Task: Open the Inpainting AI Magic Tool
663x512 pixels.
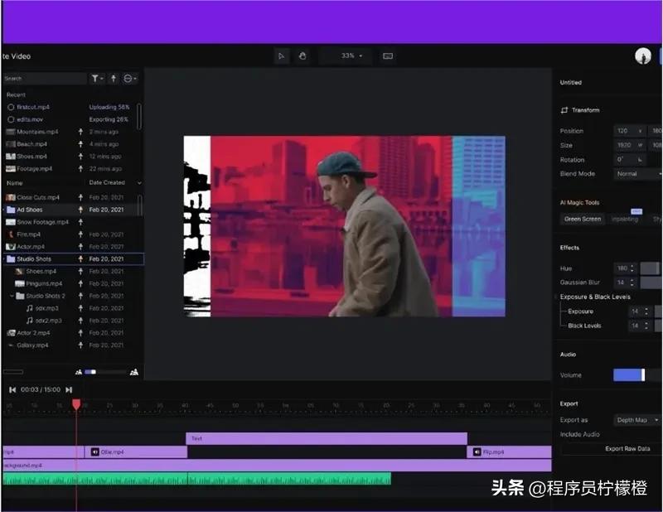Action: (x=627, y=220)
